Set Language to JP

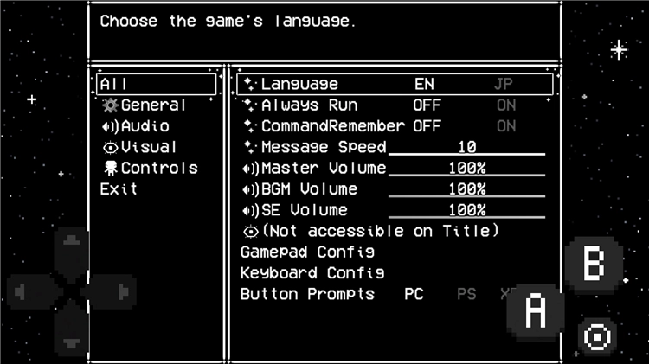pyautogui.click(x=504, y=85)
